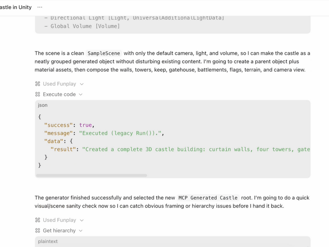Click the grid icon beside Get hierarchy

point(37,231)
